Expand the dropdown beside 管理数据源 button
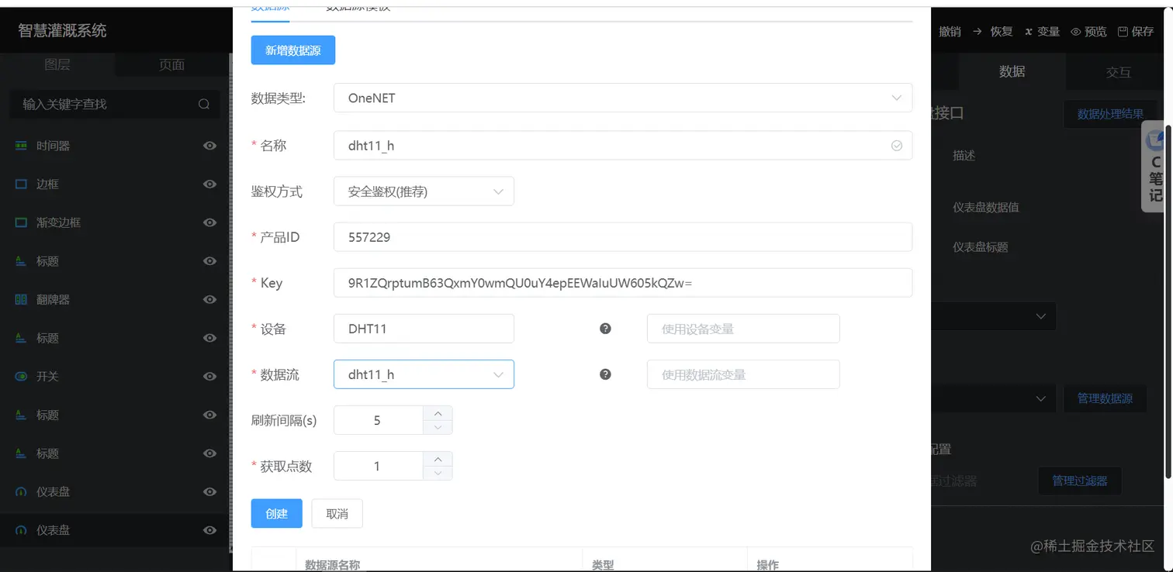This screenshot has height=572, width=1173. point(992,398)
